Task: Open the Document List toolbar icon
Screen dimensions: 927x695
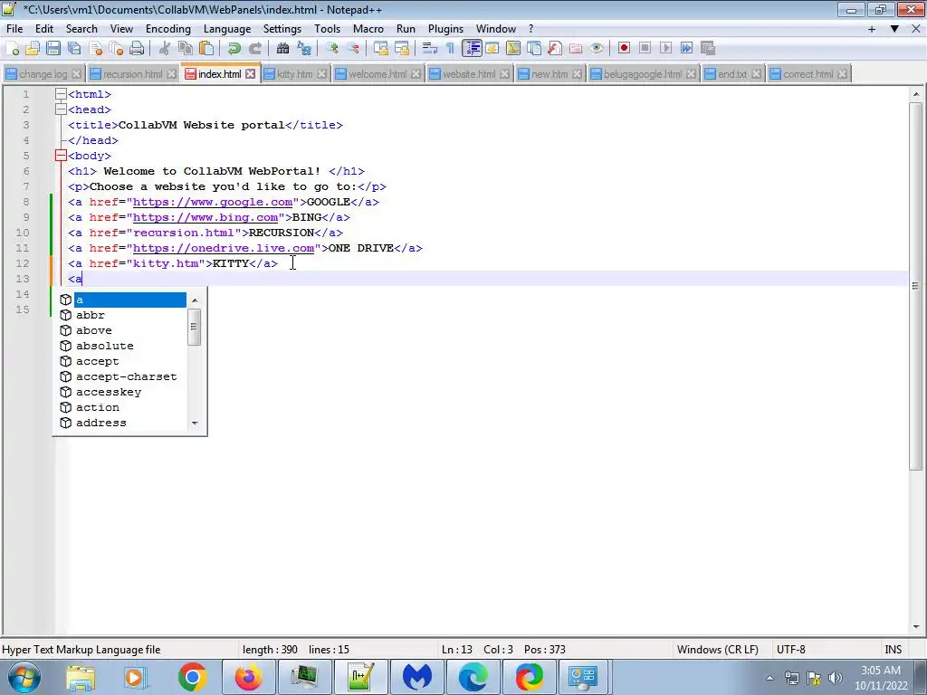Action: coord(534,49)
